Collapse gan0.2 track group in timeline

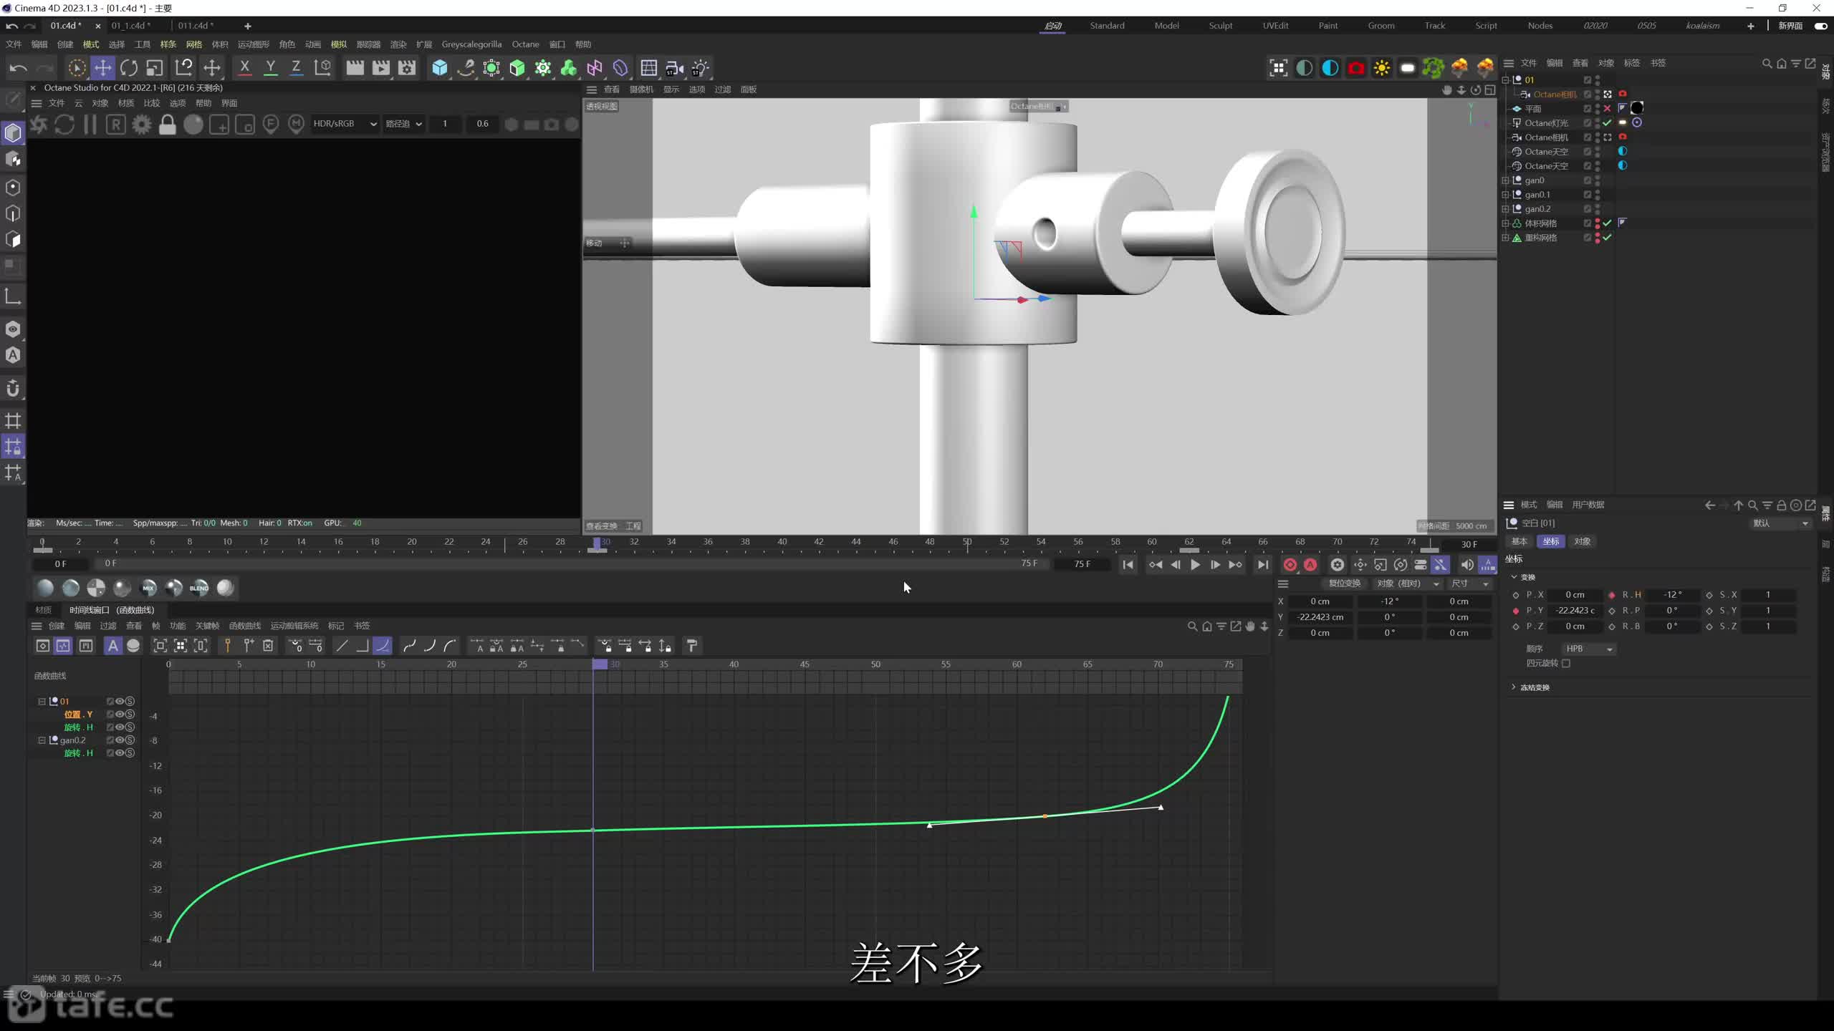click(x=42, y=740)
